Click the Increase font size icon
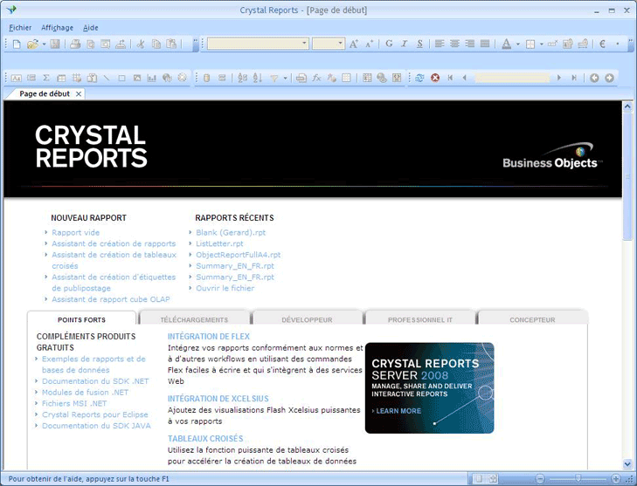 (354, 44)
